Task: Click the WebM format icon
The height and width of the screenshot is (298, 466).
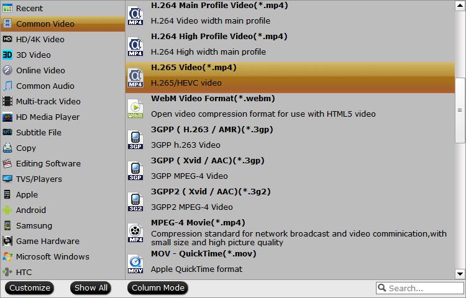Action: click(x=135, y=107)
